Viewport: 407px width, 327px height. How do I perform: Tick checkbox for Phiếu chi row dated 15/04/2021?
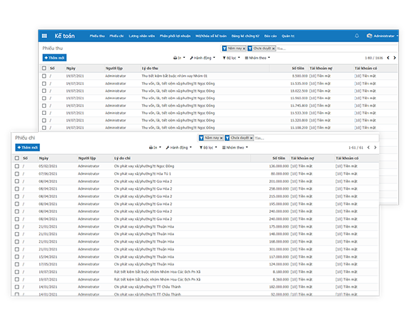(x=17, y=256)
